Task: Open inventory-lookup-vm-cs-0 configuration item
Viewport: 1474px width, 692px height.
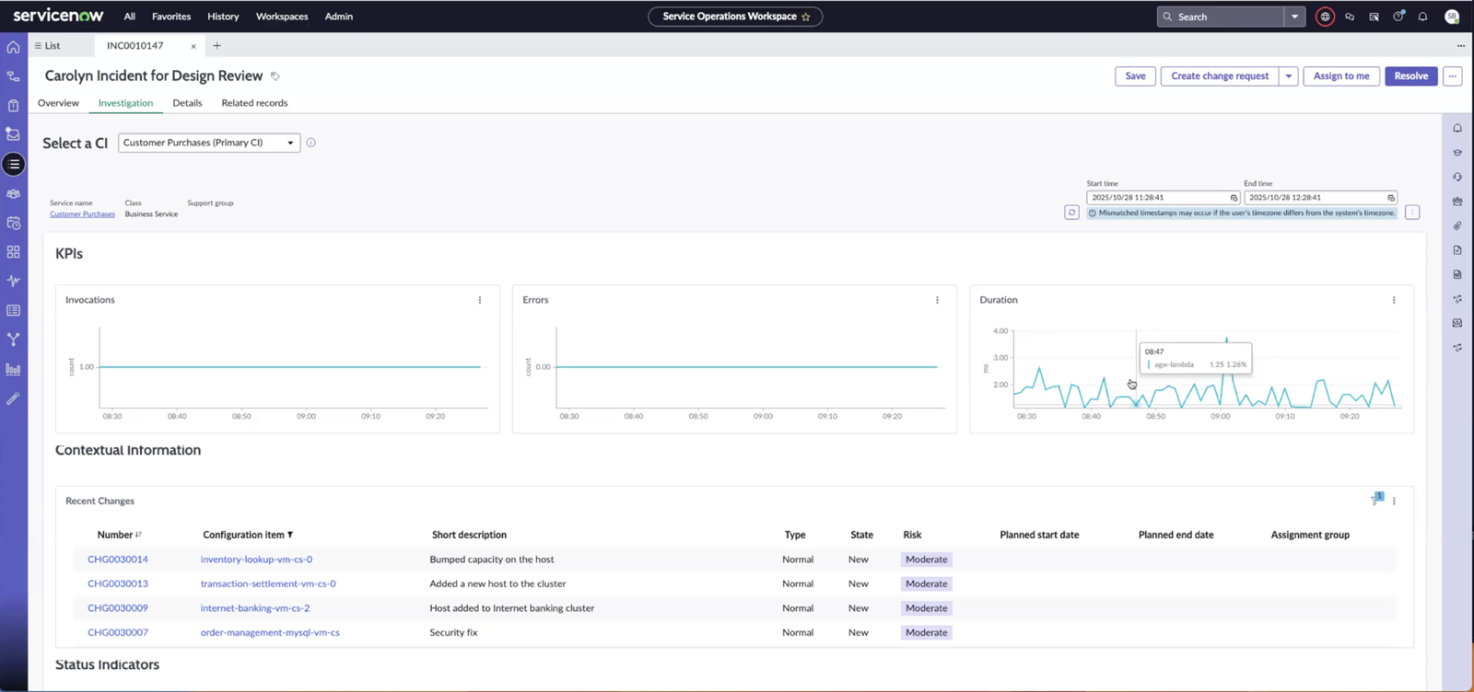Action: [256, 559]
